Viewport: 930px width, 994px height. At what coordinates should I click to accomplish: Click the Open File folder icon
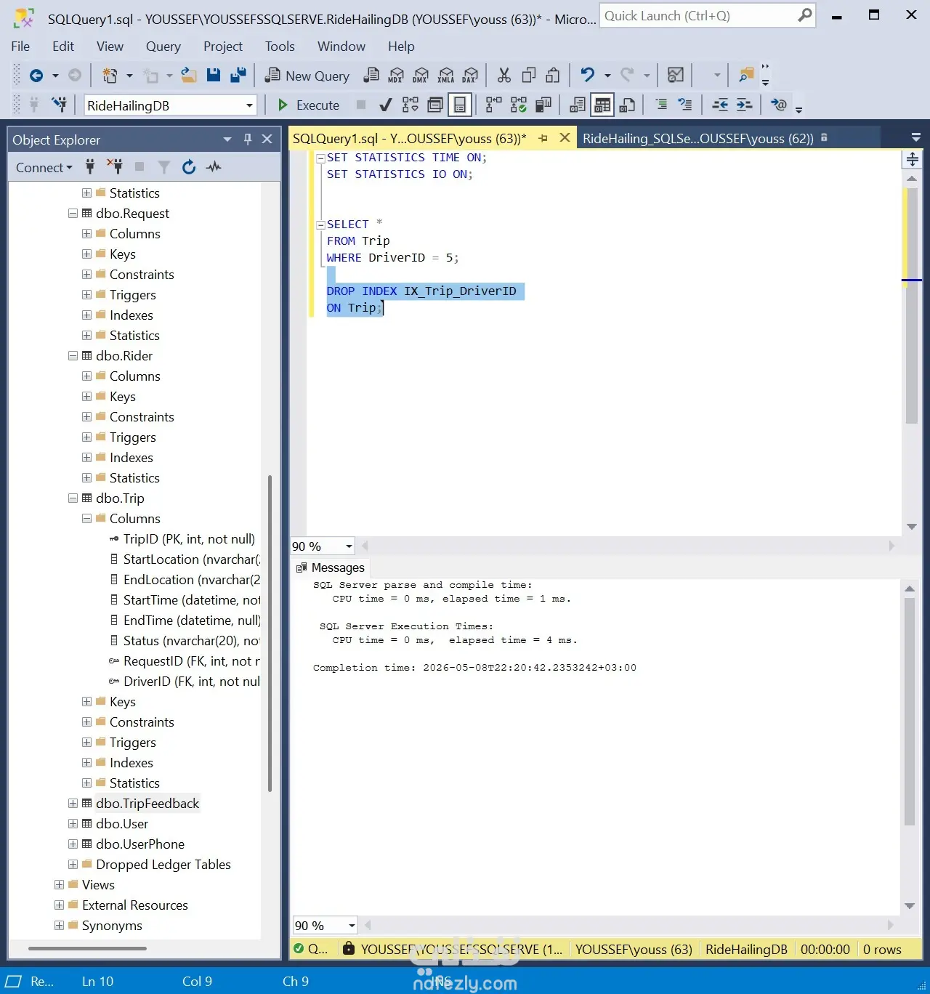click(189, 75)
